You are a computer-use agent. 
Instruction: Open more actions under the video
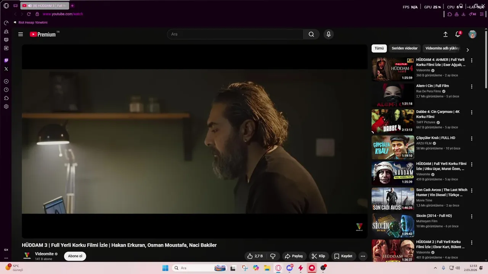tap(363, 256)
